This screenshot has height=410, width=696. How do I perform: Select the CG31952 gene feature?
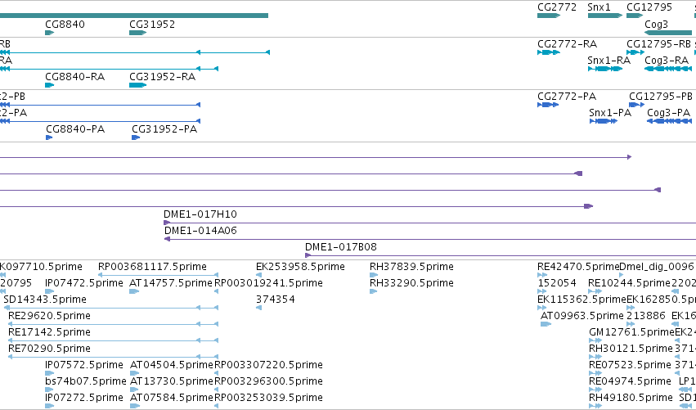(137, 33)
